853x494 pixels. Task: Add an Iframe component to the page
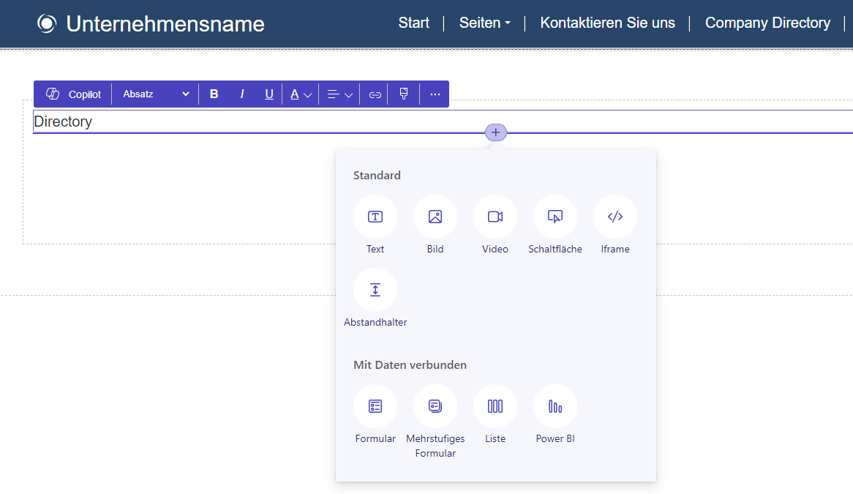click(615, 217)
